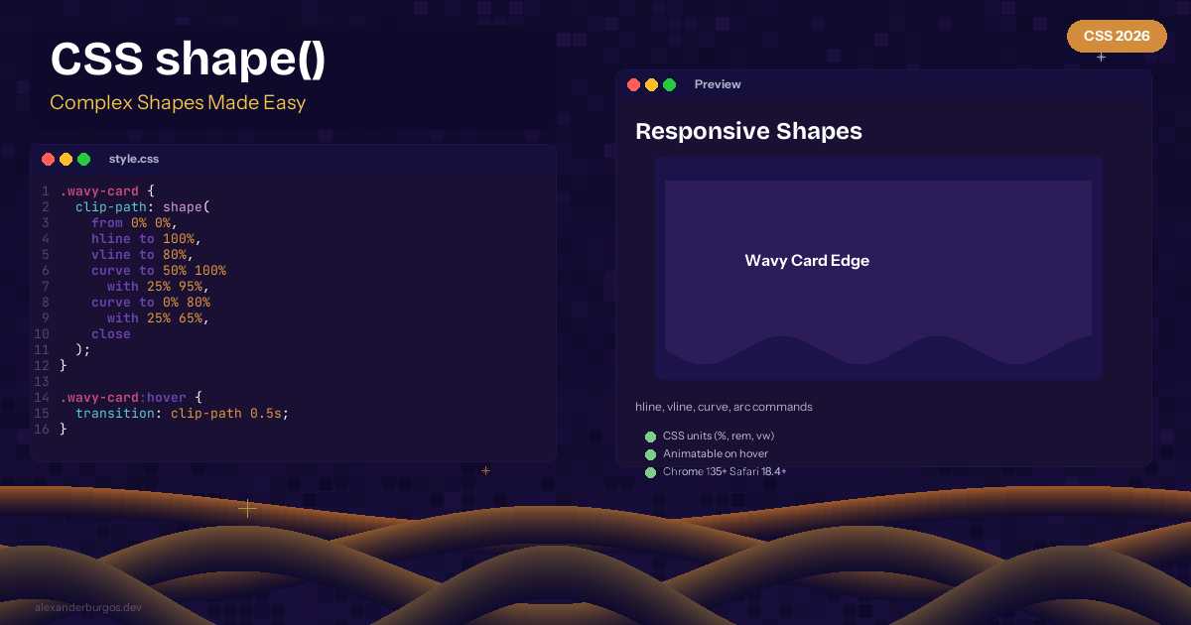Viewport: 1191px width, 625px height.
Task: Click green bullet beside CSS units
Action: (x=650, y=437)
